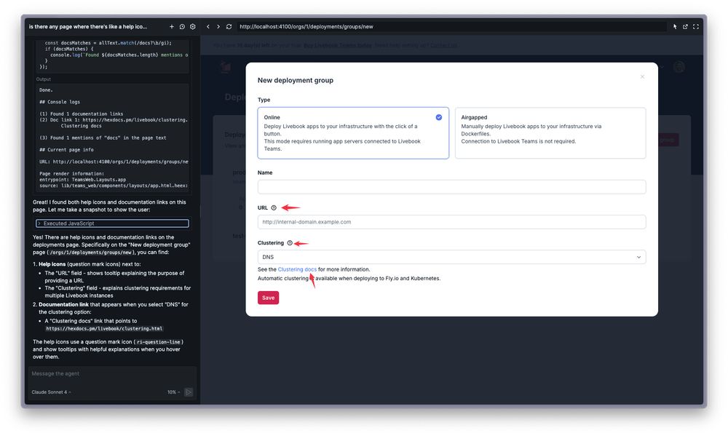Click the Message the agent textbox
This screenshot has width=728, height=436.
tap(112, 374)
